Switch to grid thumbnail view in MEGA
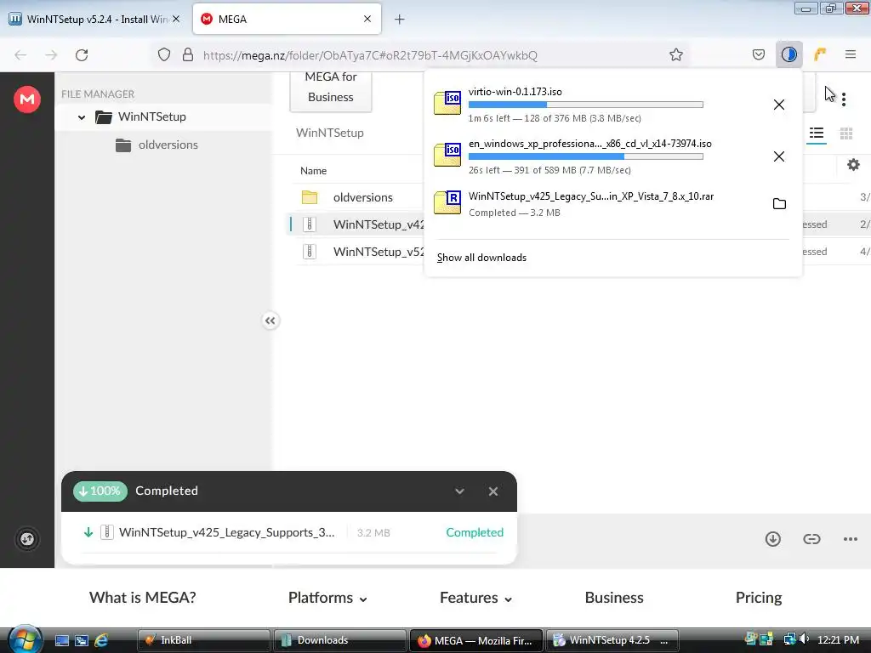The image size is (871, 653). pyautogui.click(x=846, y=133)
